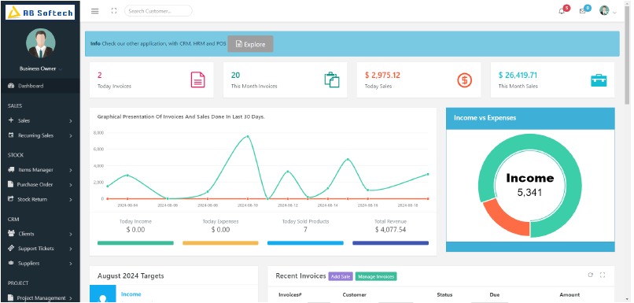This screenshot has height=303, width=634.
Task: Expand the Stock Return chevron
Action: point(71,199)
